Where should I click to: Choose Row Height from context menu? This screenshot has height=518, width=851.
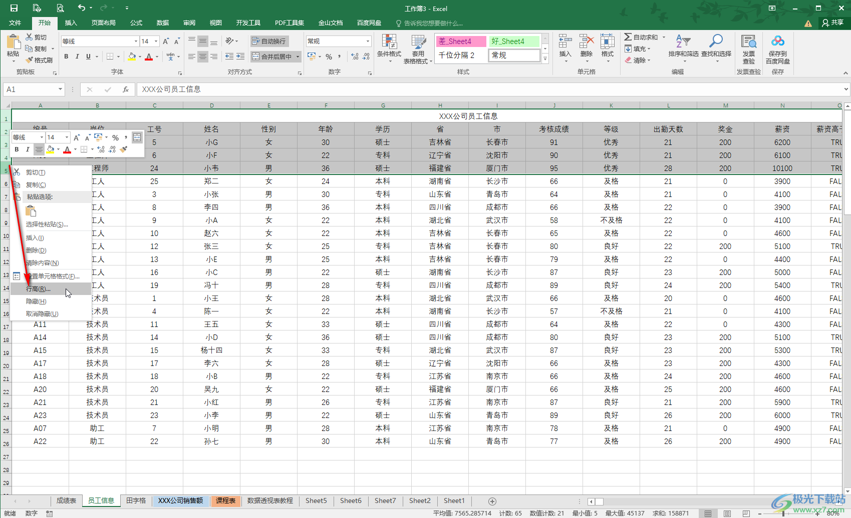[50, 289]
